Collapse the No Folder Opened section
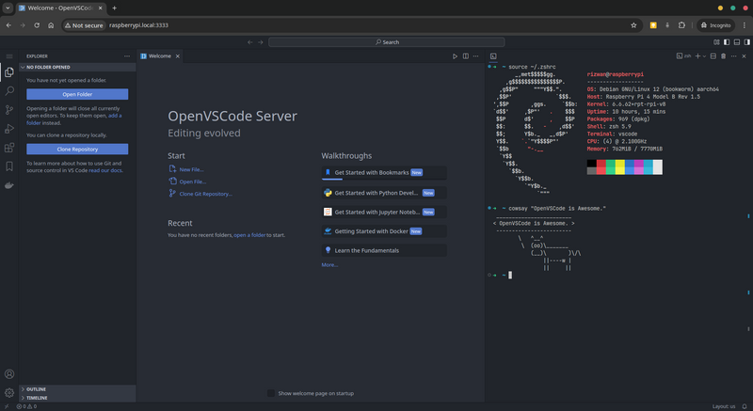Screen dimensions: 753x411 click(x=77, y=67)
